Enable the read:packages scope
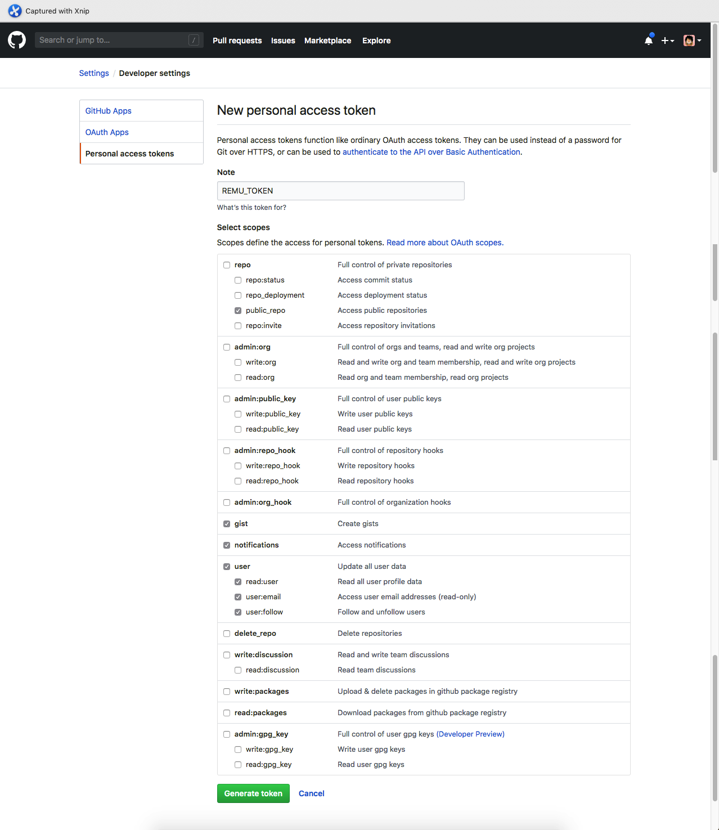Image resolution: width=719 pixels, height=830 pixels. pyautogui.click(x=227, y=713)
